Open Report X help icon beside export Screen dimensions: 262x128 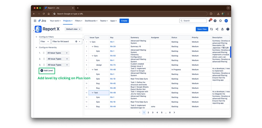228,29
